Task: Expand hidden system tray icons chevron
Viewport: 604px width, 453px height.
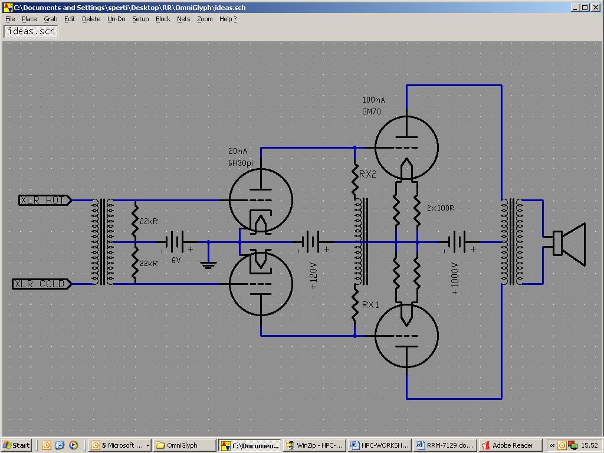Action: (x=552, y=446)
